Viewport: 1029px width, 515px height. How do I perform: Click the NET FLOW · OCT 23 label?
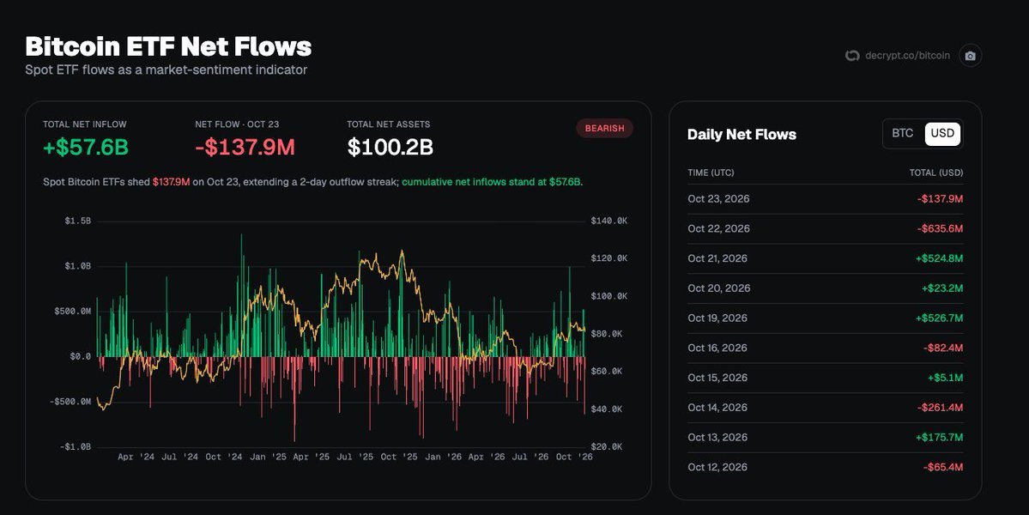click(237, 124)
